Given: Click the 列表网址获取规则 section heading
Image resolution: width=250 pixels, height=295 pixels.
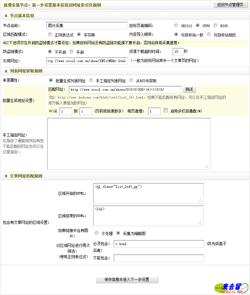Looking at the screenshot, I should [x=26, y=71].
